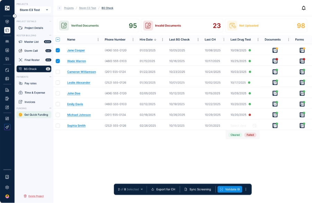Open column options next to Name header

[98, 40]
